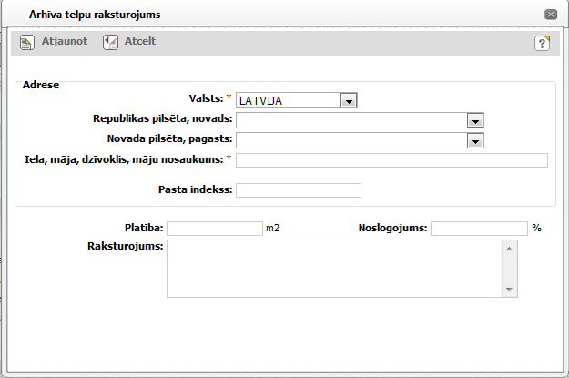Expand the Valsts dropdown arrow
Screen dimensions: 569x378
(348, 100)
